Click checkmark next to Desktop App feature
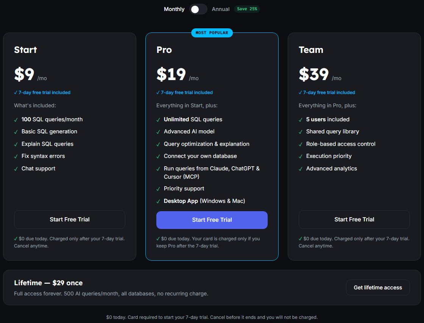The image size is (424, 323). [158, 201]
